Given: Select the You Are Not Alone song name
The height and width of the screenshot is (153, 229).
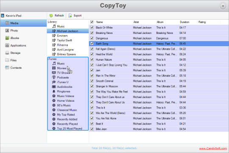Looking at the screenshot, I should 106,118.
